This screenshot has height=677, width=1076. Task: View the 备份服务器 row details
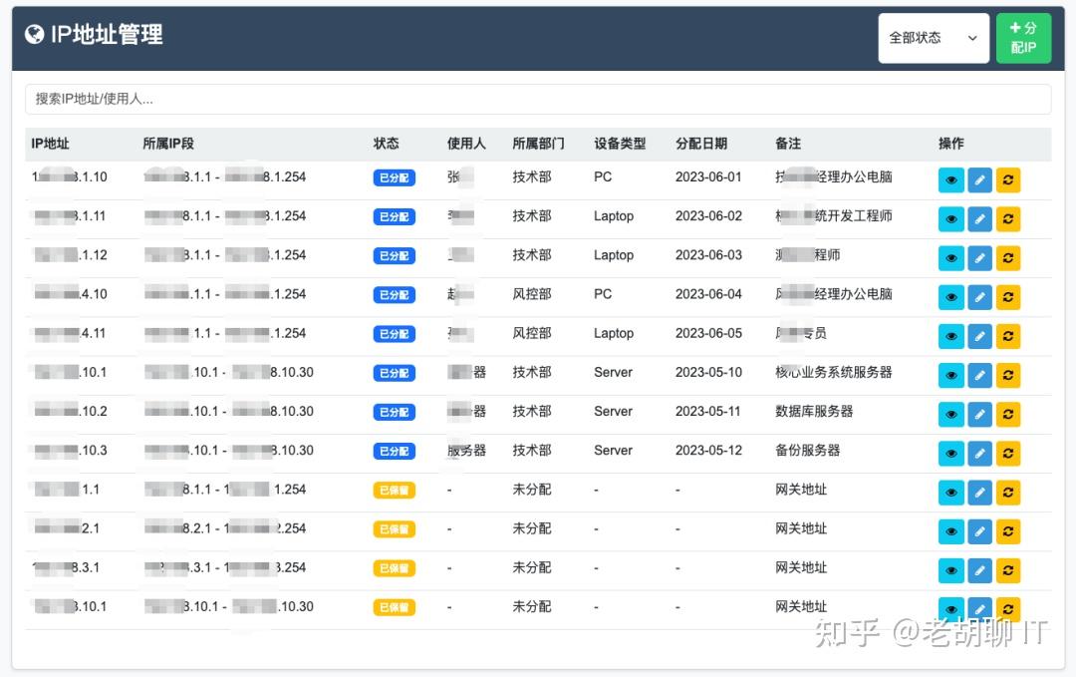pos(951,454)
